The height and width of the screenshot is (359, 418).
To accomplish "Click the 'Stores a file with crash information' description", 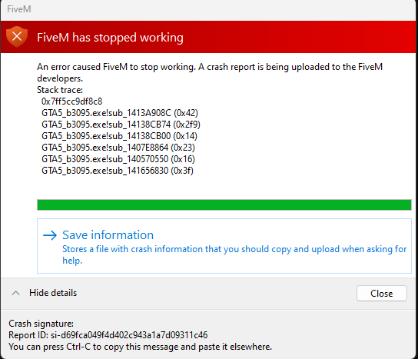I will coord(234,254).
